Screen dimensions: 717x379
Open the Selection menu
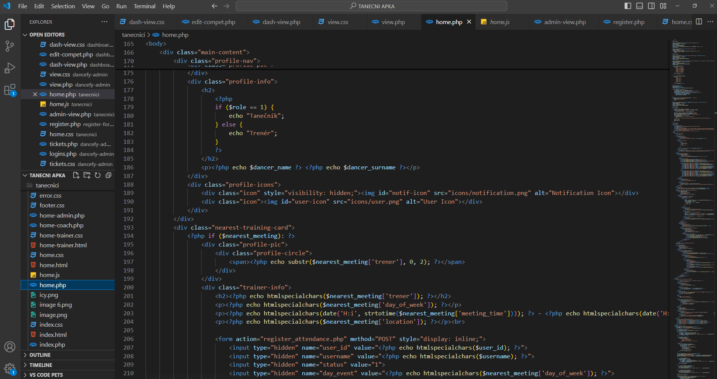coord(63,6)
